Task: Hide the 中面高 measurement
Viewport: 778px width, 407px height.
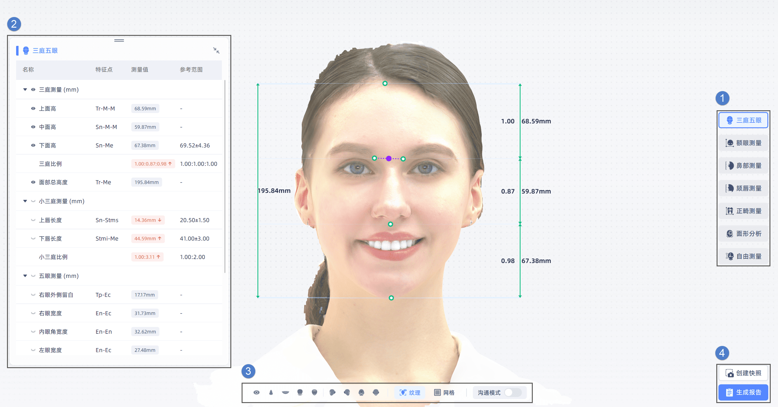Action: (33, 127)
